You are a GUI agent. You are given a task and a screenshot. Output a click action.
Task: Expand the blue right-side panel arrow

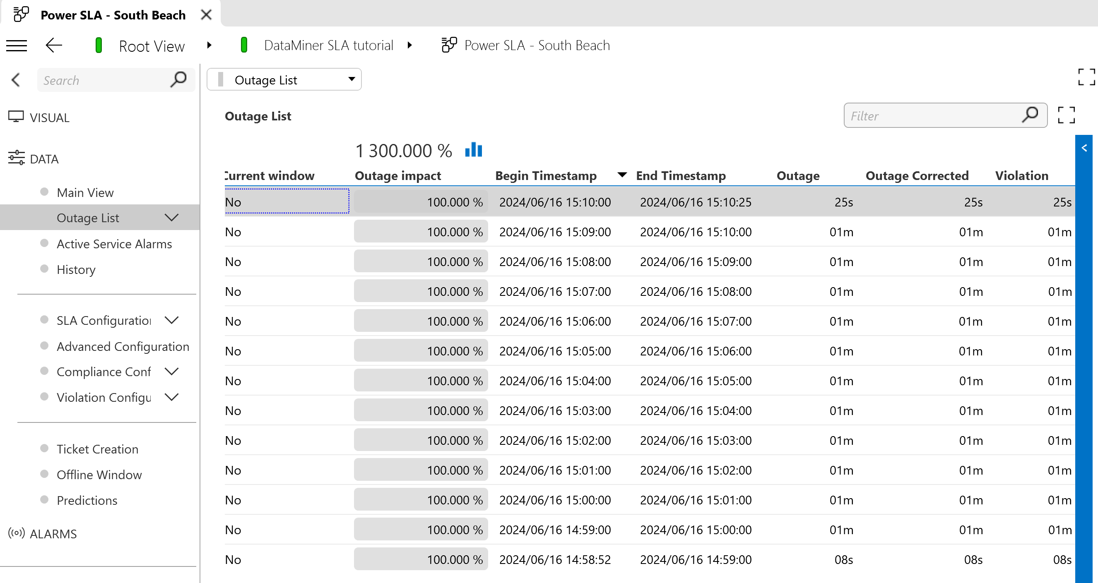pos(1084,148)
